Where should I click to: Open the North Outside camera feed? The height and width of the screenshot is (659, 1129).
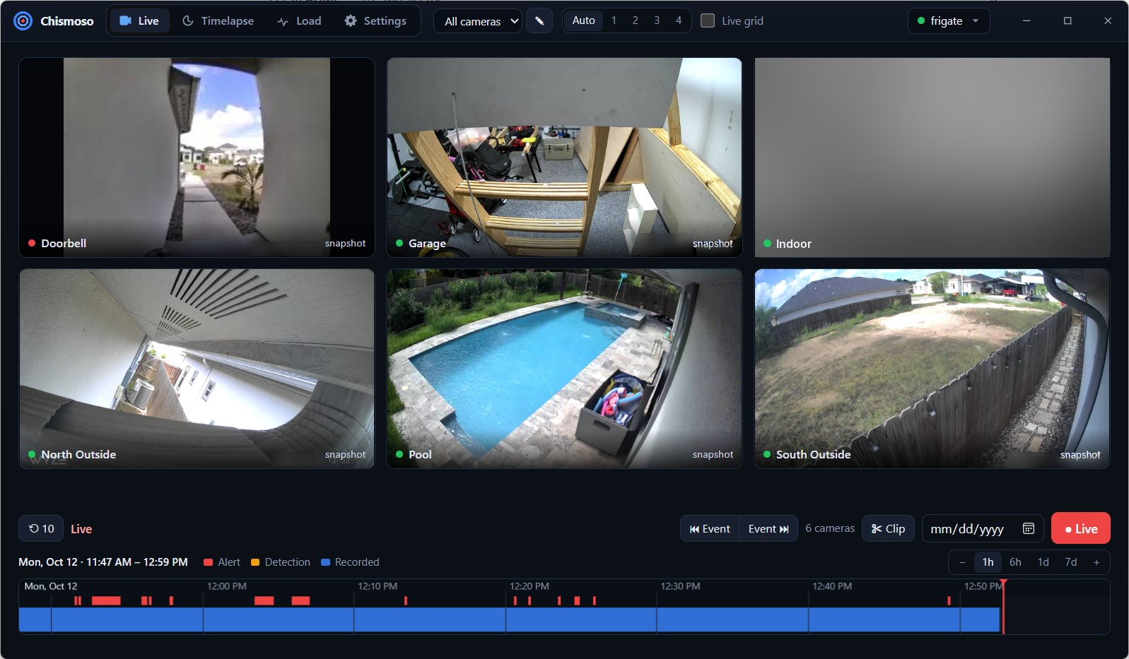coord(197,368)
